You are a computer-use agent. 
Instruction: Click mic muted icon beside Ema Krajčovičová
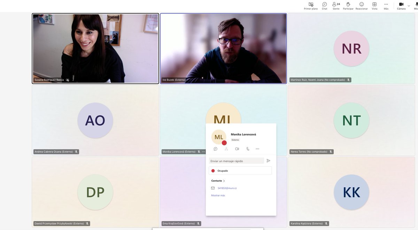coord(198,223)
